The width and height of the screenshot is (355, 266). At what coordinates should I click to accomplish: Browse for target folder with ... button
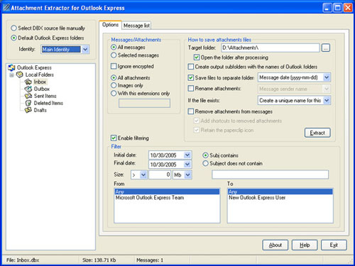coord(326,48)
